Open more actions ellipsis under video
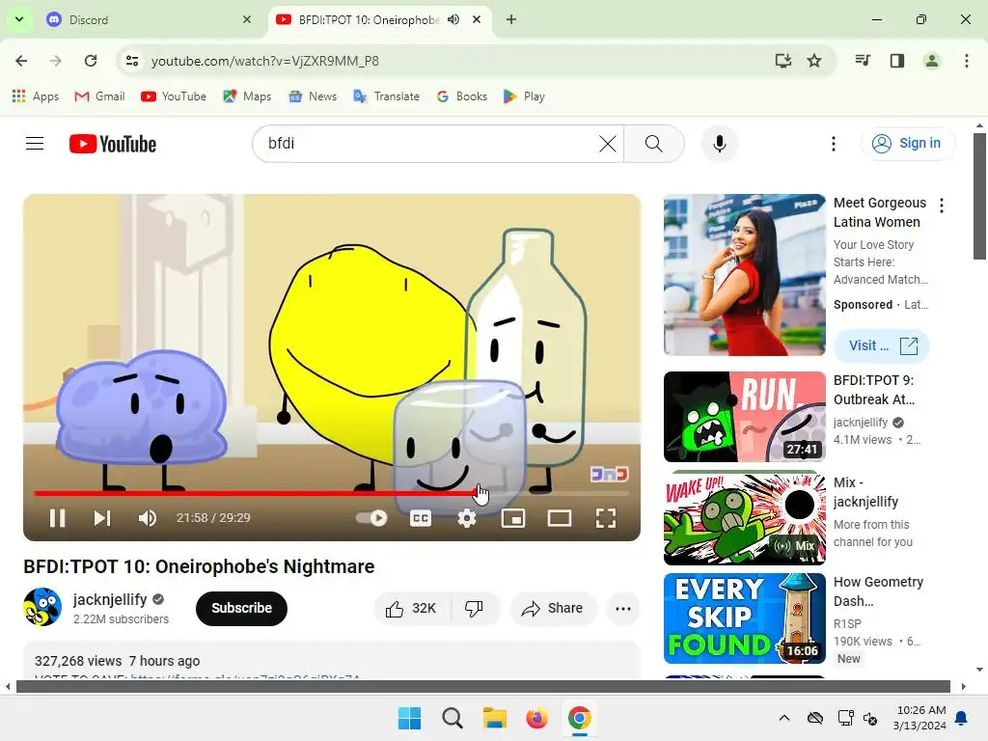 pyautogui.click(x=623, y=609)
